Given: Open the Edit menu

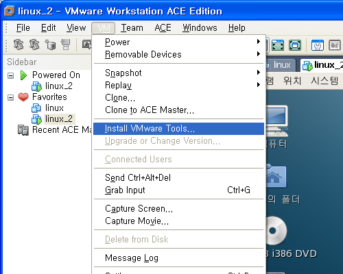Looking at the screenshot, I should coord(48,28).
